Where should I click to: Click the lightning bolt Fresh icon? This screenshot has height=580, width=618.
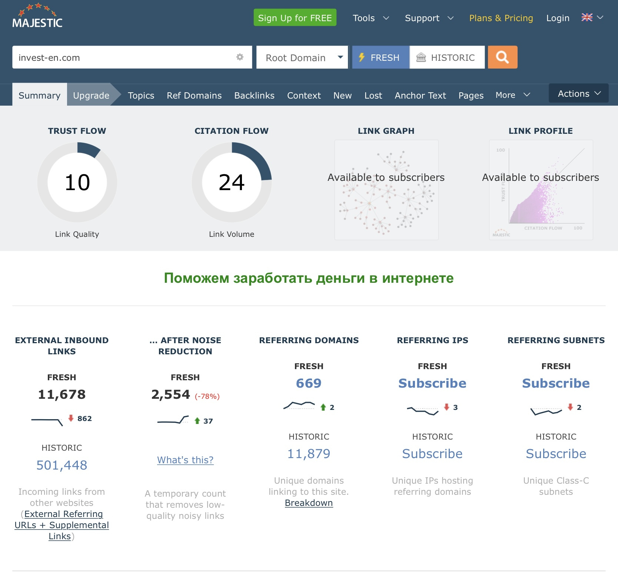click(362, 57)
